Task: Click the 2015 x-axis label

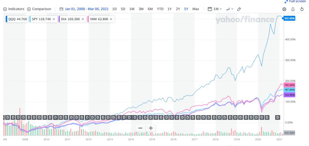Action: (152, 139)
